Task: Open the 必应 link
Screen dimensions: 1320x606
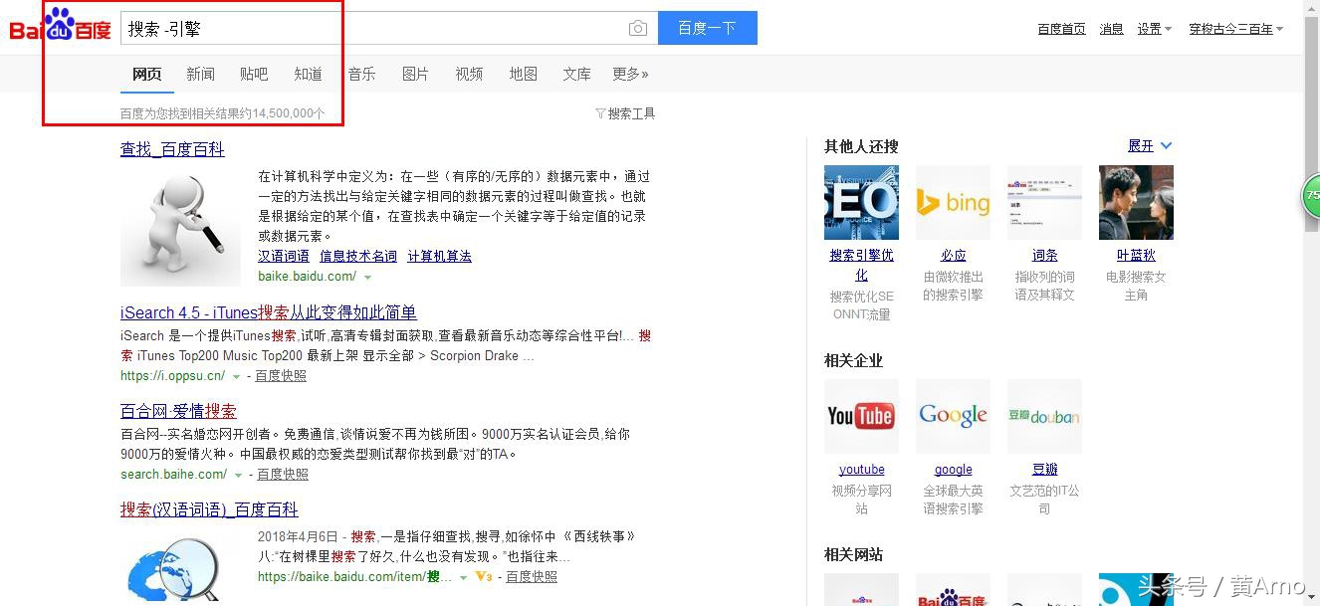Action: coord(954,256)
